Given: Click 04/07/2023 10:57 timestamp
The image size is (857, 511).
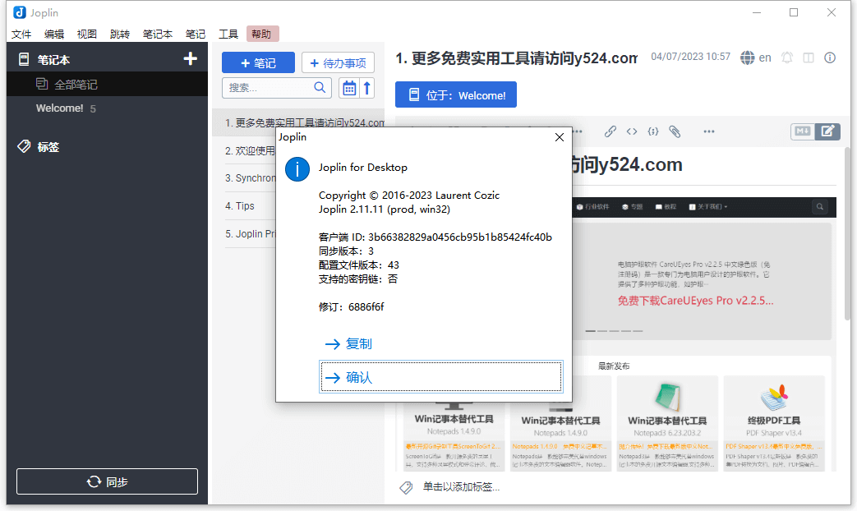Looking at the screenshot, I should (x=690, y=57).
